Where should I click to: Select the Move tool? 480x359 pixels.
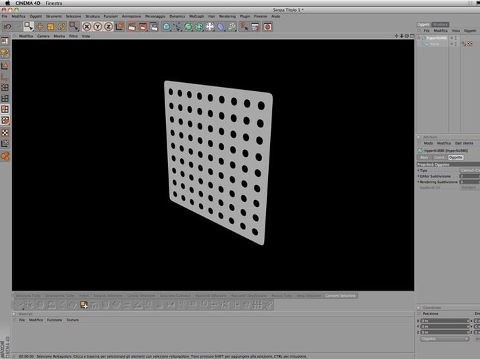[x=40, y=27]
